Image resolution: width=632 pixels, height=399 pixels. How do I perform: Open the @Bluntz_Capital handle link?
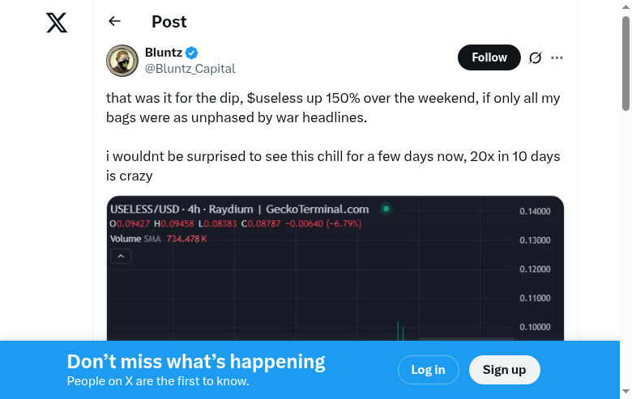[x=190, y=69]
